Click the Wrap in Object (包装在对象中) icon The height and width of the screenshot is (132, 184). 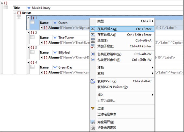point(93,60)
